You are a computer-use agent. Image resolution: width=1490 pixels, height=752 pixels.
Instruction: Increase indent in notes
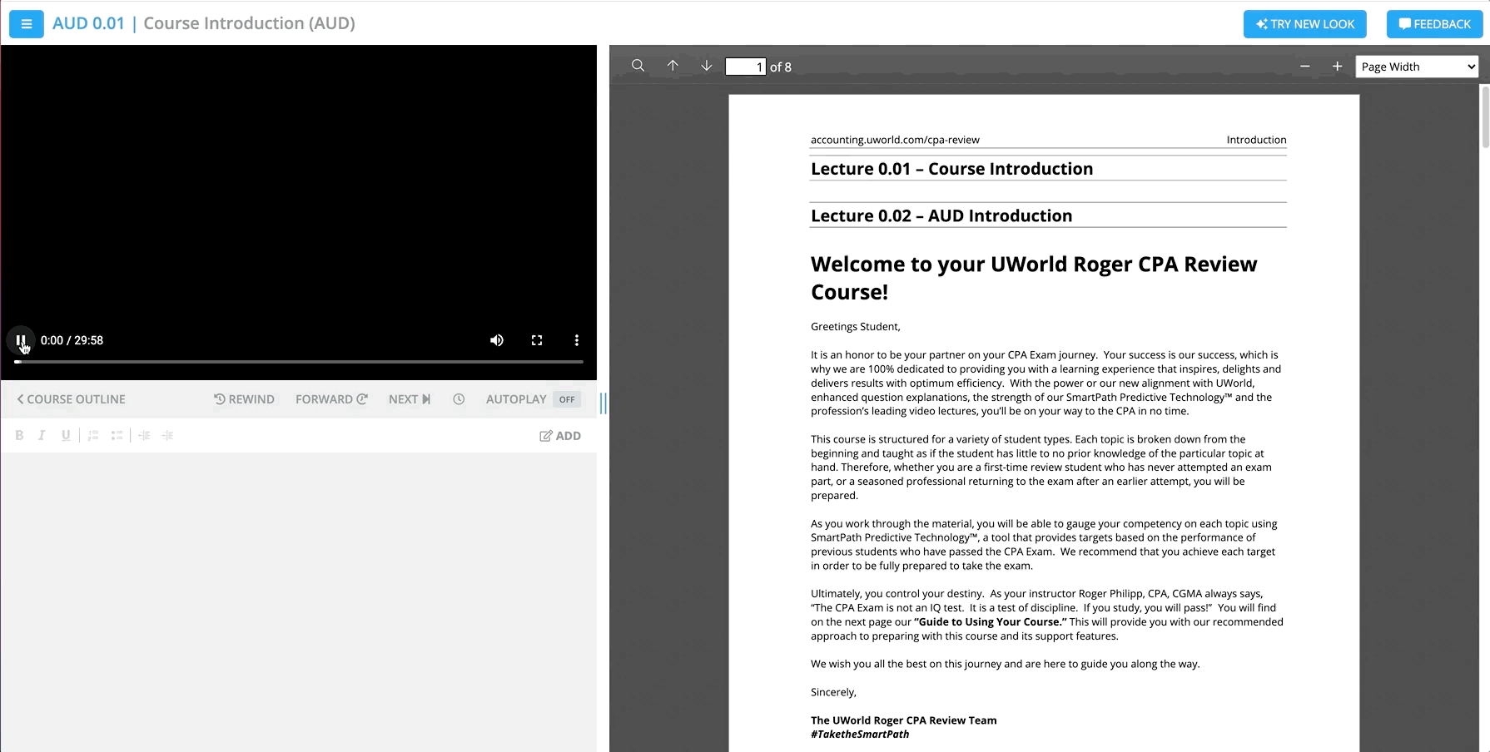coord(167,435)
